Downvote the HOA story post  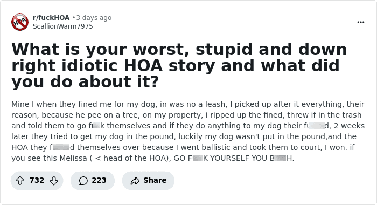(x=54, y=180)
